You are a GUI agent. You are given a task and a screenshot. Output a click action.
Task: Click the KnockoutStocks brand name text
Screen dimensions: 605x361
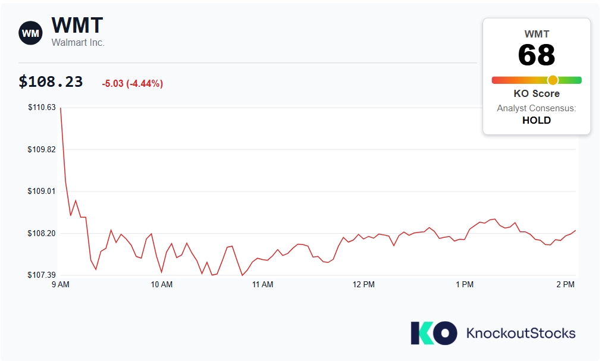(521, 333)
